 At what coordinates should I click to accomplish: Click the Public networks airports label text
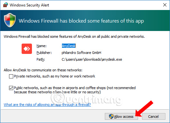click(75, 90)
